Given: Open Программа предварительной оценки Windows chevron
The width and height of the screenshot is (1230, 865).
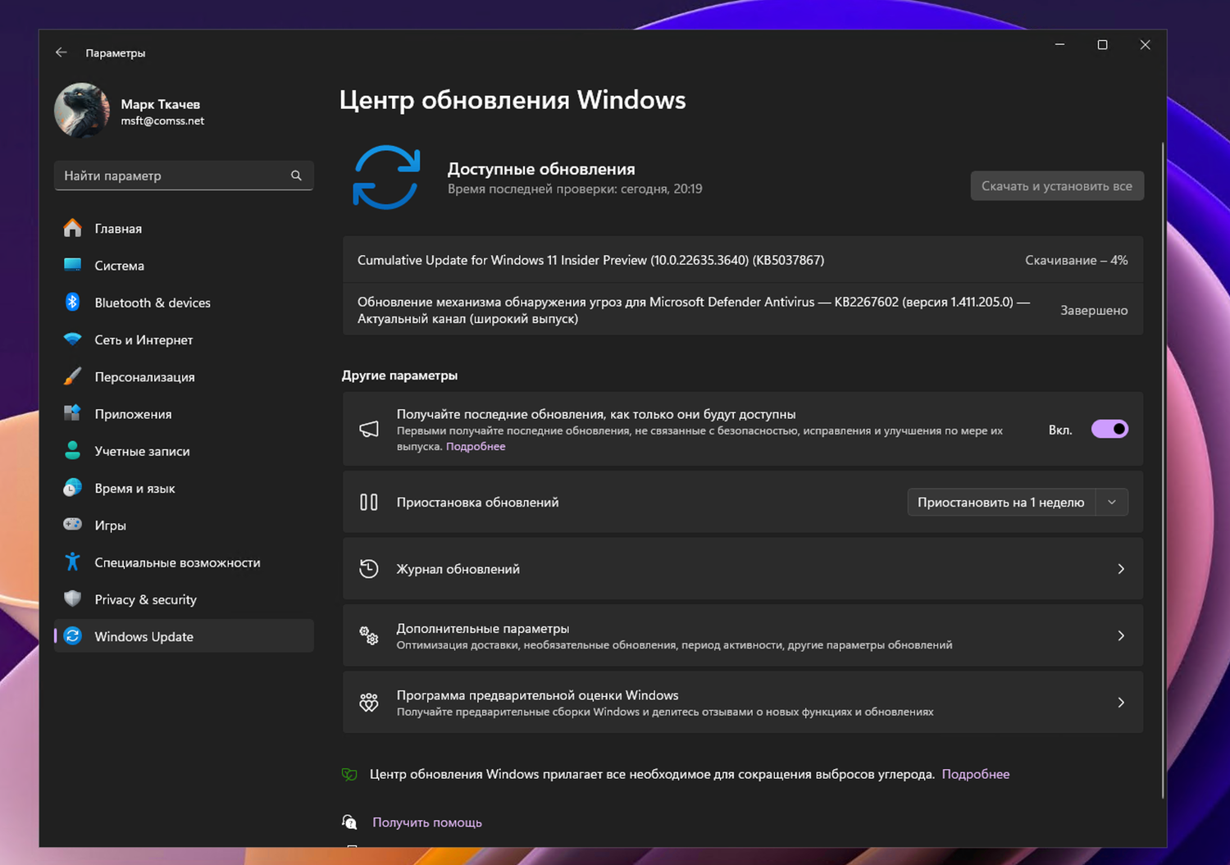Looking at the screenshot, I should [1121, 703].
